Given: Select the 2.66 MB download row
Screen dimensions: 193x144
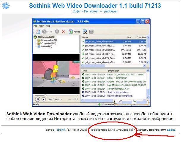Looking at the screenshot, I should (114, 42).
